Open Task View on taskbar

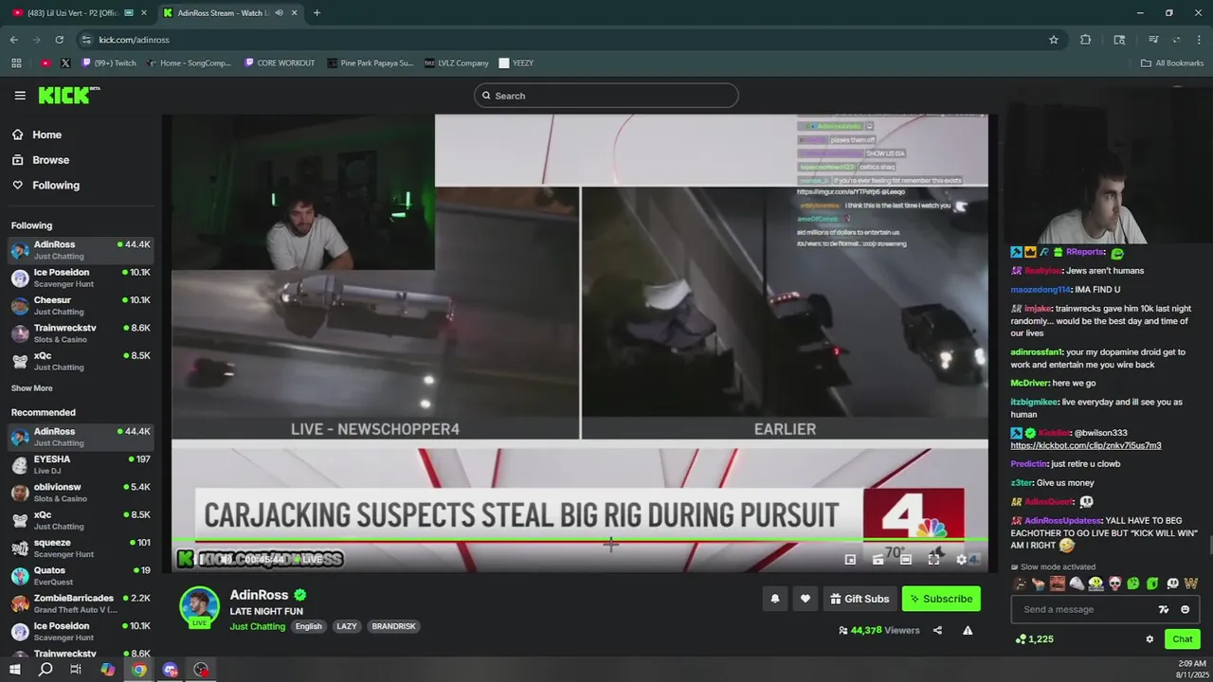(x=76, y=670)
